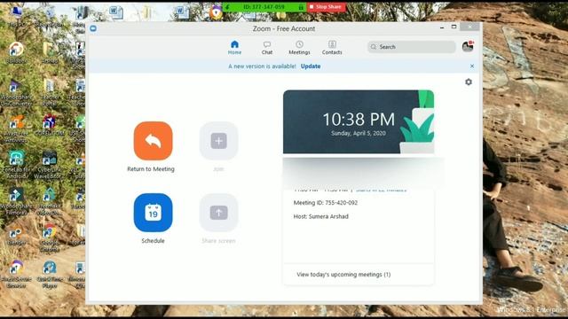568x319 pixels.
Task: Select the Freemake Video Converter desktop shortcut
Action: click(50, 202)
